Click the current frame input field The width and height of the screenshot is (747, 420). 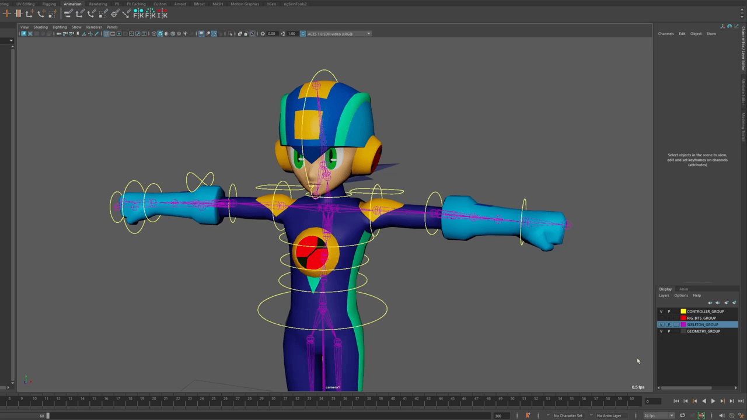[x=652, y=401]
